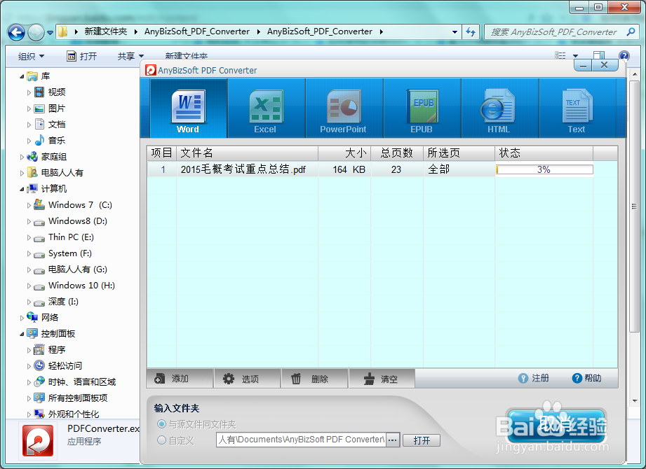
Task: Click 新建文件夹 in the address breadcrumb
Action: pyautogui.click(x=106, y=31)
